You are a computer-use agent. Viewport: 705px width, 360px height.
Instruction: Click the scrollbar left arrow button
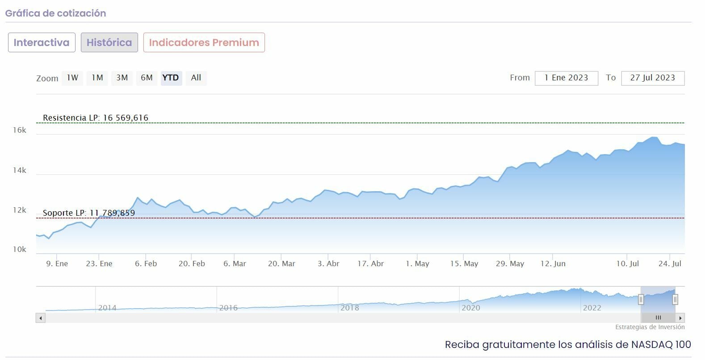pyautogui.click(x=41, y=318)
